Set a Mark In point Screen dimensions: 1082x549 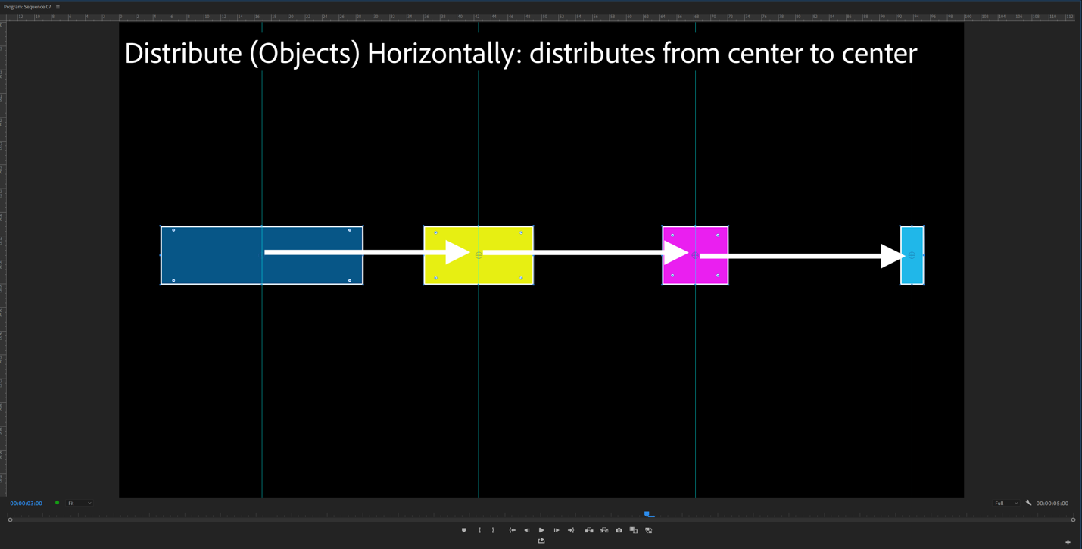[x=479, y=530]
